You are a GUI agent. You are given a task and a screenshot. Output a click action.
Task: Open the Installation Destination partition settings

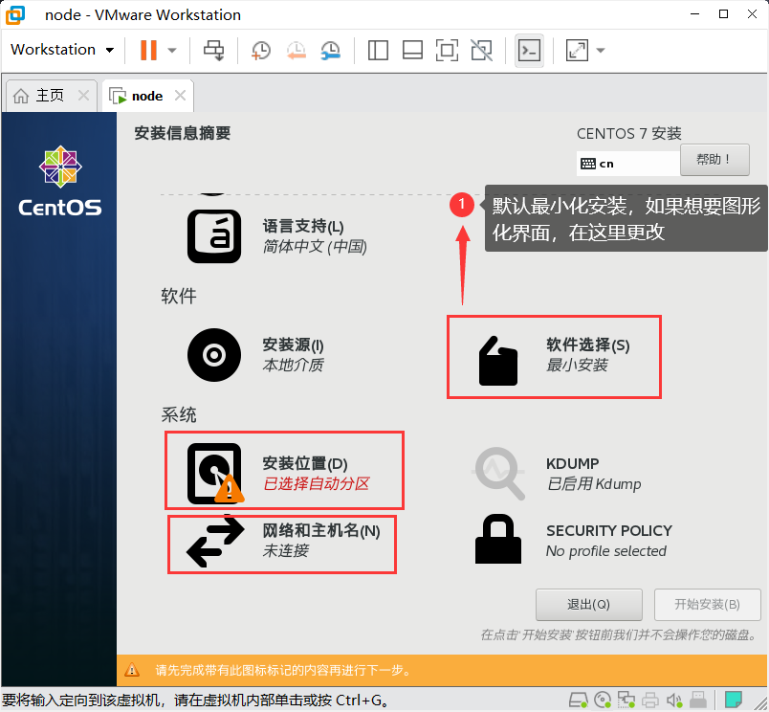[282, 469]
